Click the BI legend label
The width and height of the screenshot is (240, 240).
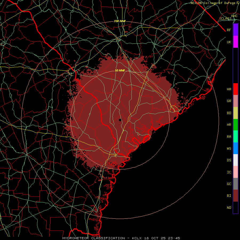229,196
